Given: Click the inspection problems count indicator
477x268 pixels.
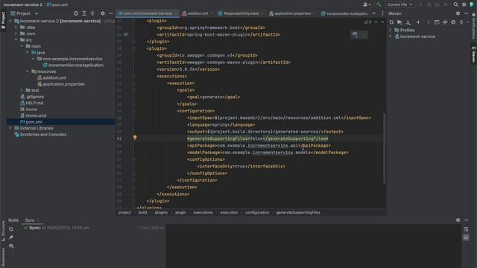Looking at the screenshot, I should (367, 22).
